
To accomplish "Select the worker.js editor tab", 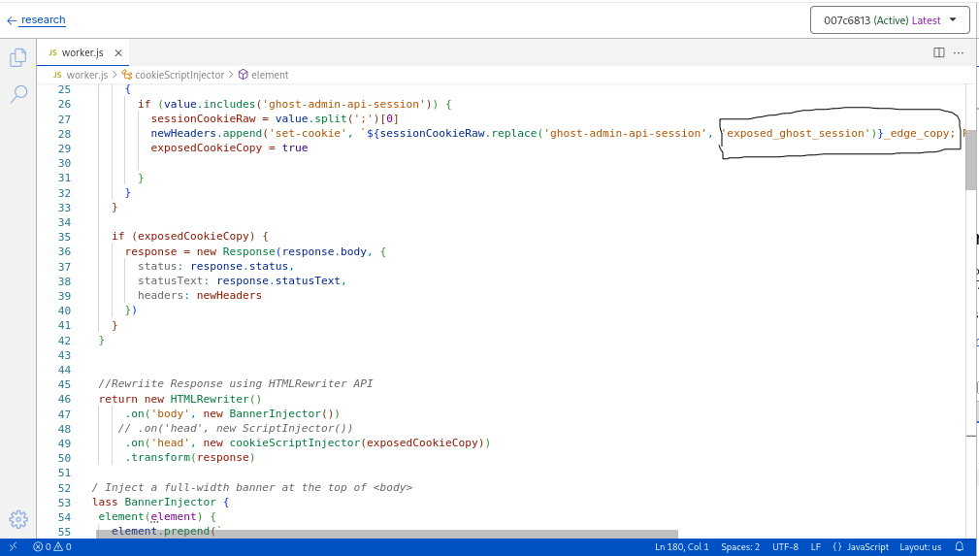I will (82, 52).
